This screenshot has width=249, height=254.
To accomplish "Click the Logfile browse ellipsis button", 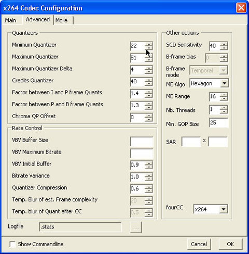I will (136, 227).
